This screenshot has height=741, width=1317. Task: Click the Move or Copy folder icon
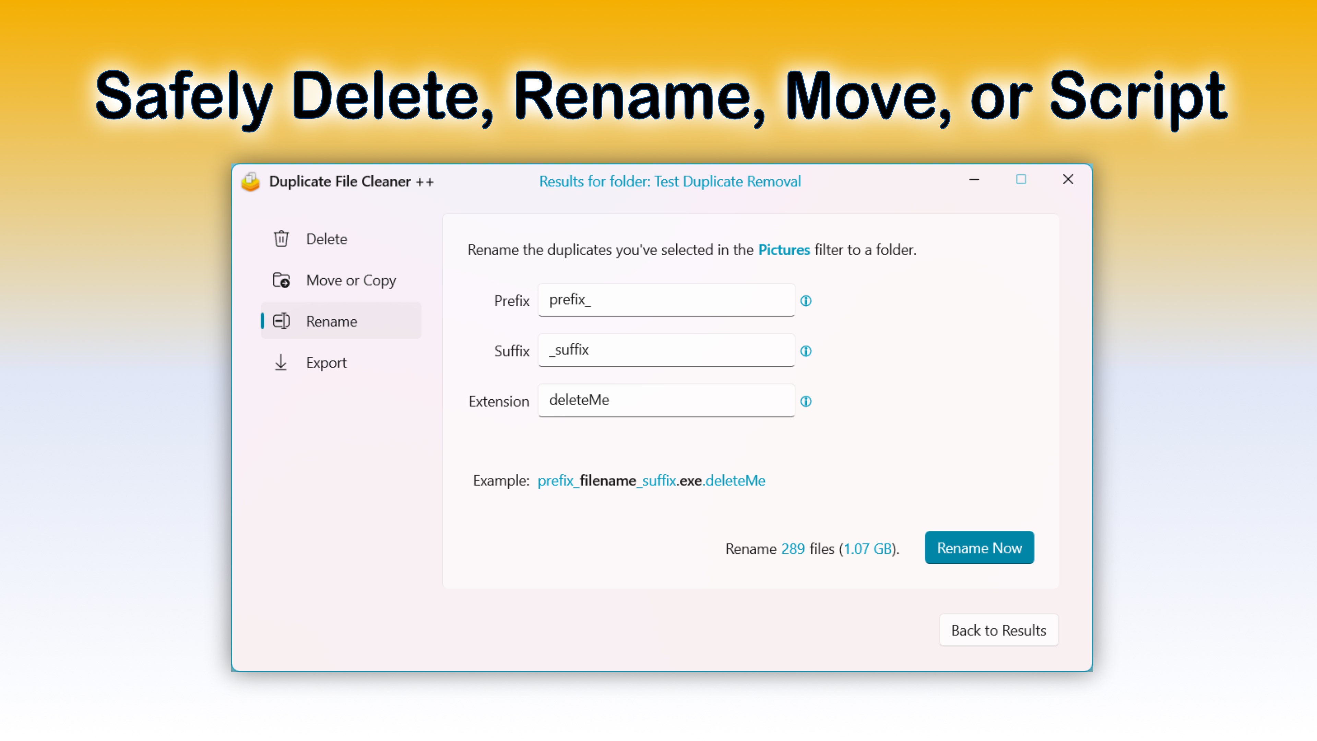281,280
